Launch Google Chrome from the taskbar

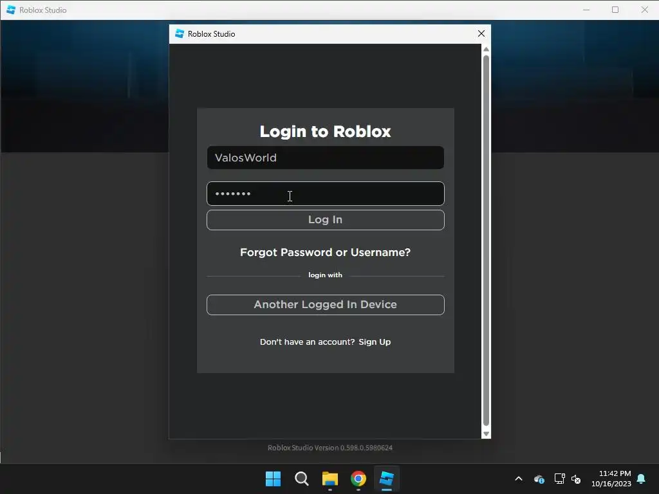[358, 479]
